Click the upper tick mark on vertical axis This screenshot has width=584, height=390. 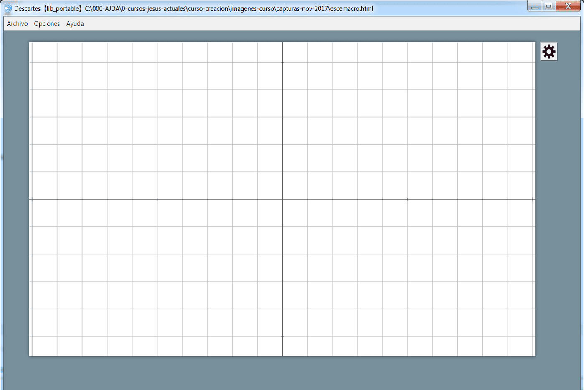pyautogui.click(x=282, y=62)
